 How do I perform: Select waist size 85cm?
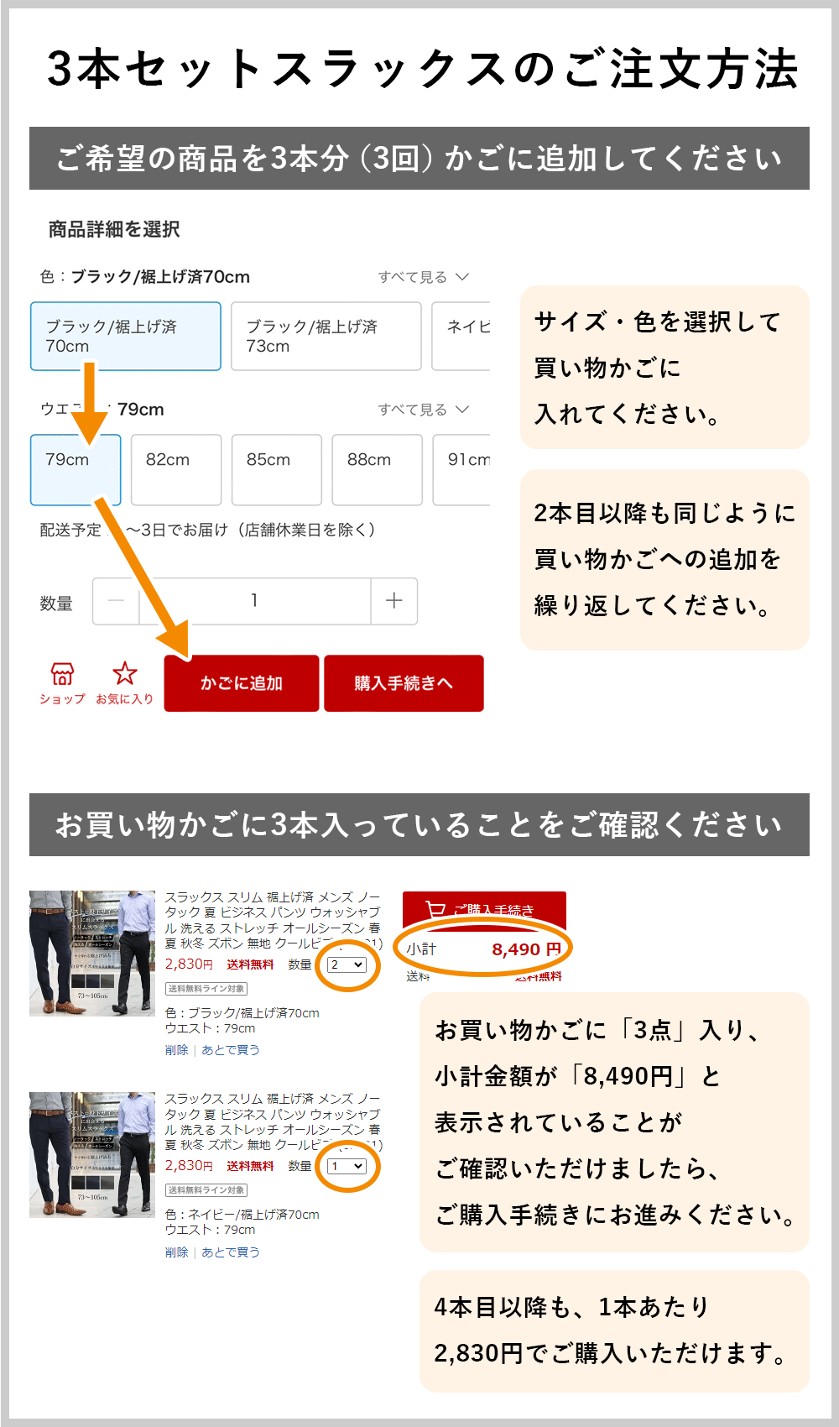(x=277, y=469)
